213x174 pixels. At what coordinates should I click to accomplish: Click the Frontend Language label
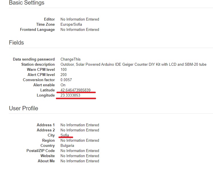(37, 30)
